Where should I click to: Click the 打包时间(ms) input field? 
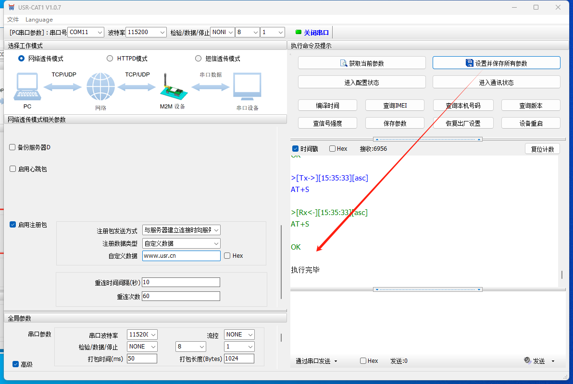click(142, 359)
